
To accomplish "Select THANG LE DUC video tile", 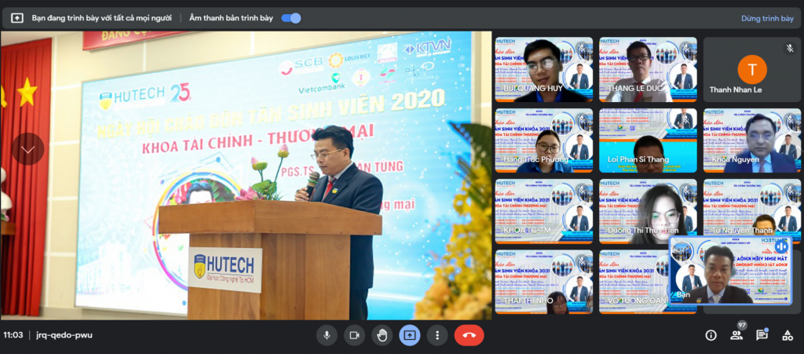I will 648,69.
